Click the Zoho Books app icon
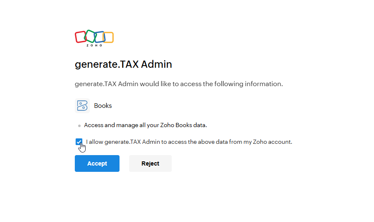374x222 pixels. (x=82, y=106)
